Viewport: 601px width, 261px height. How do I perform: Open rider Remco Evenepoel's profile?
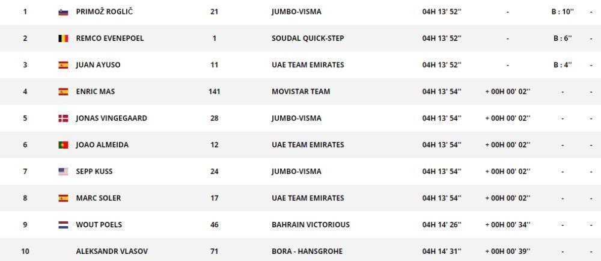click(110, 38)
